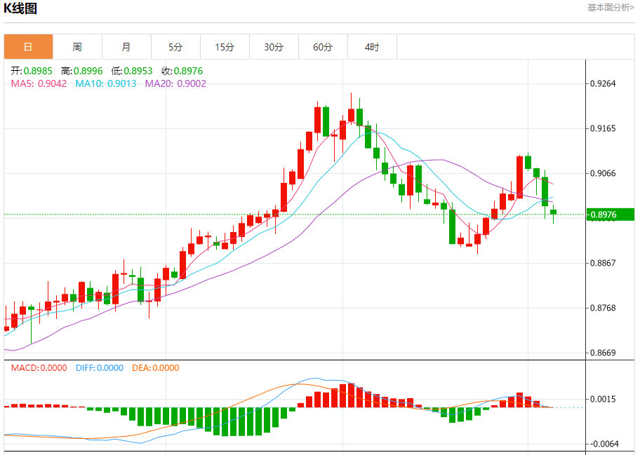Switch to the 月 monthly tab
Viewport: 640px width, 455px height.
[126, 47]
